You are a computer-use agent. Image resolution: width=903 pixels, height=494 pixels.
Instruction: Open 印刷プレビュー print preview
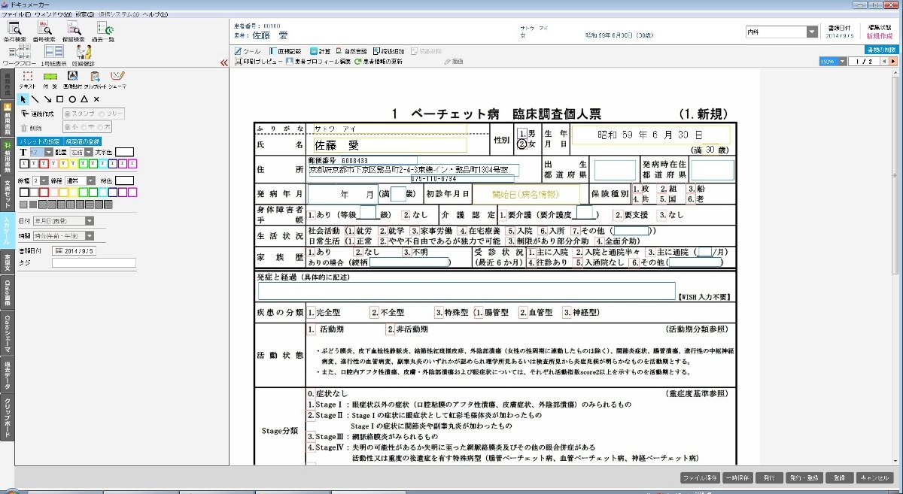pos(258,62)
